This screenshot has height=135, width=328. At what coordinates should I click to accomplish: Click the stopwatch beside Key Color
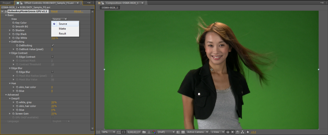pos(13,23)
